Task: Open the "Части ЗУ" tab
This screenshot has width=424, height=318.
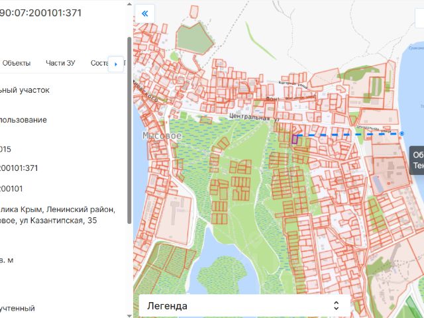Action: coord(60,63)
